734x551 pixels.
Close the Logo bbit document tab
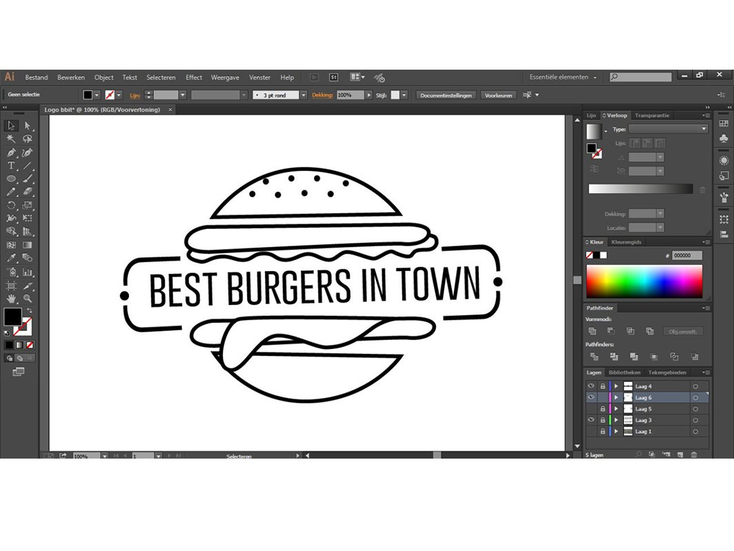170,110
